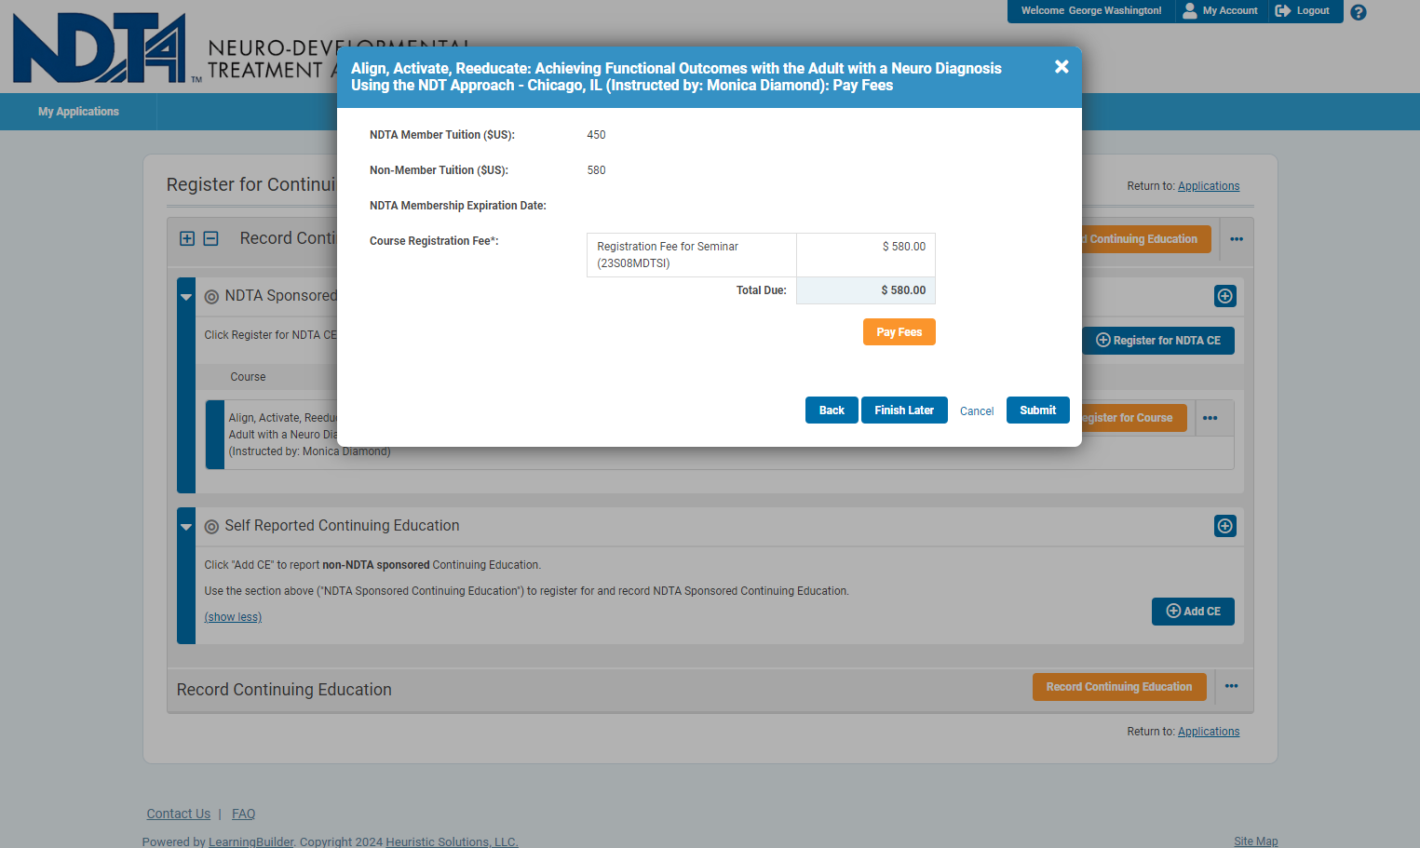Follow the top Applications return link

pyautogui.click(x=1209, y=186)
